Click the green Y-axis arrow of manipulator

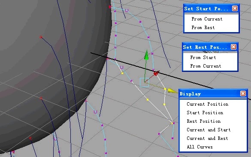[x=146, y=55]
